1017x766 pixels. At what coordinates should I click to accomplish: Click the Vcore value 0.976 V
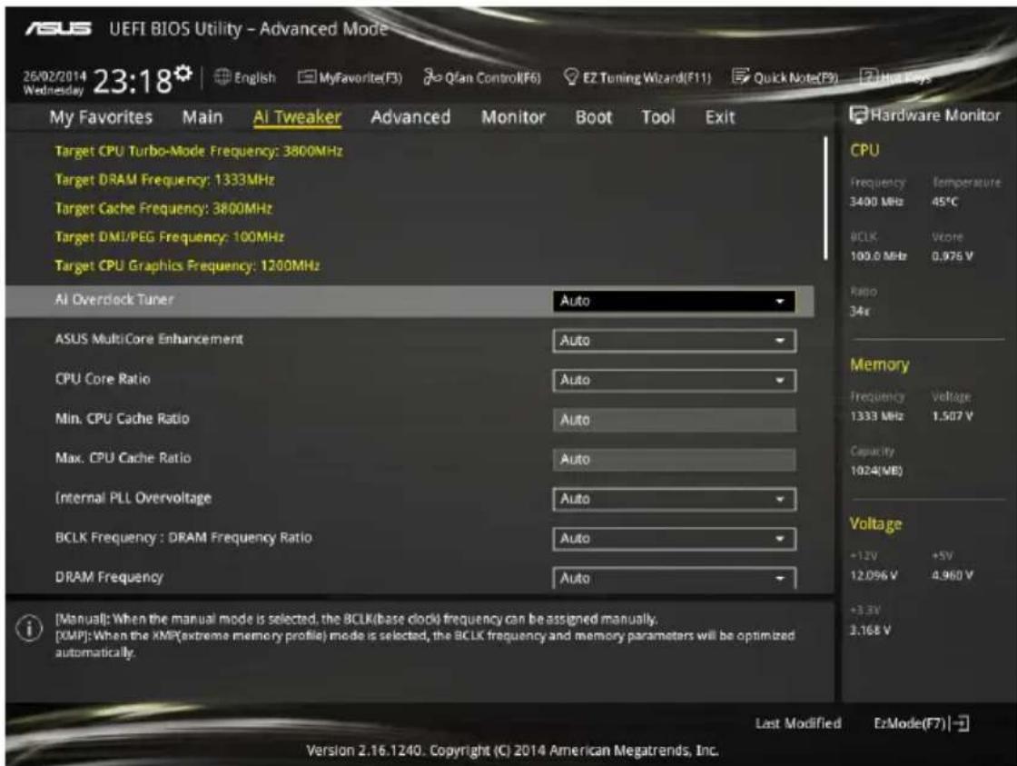(x=953, y=255)
